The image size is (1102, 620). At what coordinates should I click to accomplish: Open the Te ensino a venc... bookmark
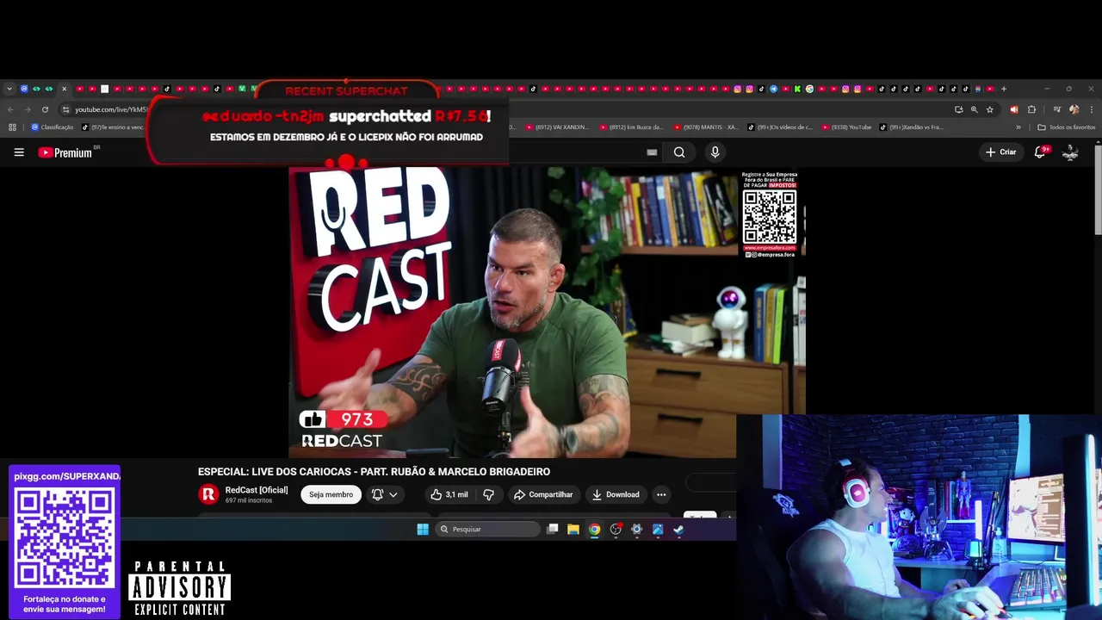click(x=113, y=127)
